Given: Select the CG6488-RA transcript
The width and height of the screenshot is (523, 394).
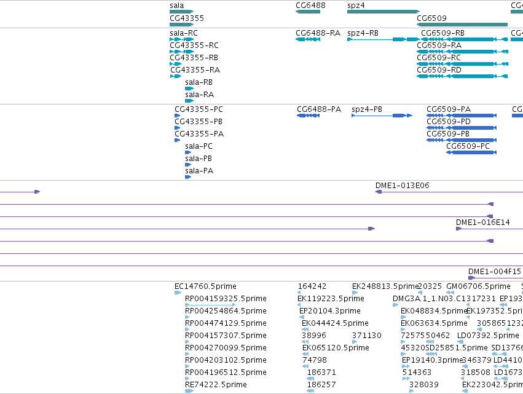Looking at the screenshot, I should point(308,39).
